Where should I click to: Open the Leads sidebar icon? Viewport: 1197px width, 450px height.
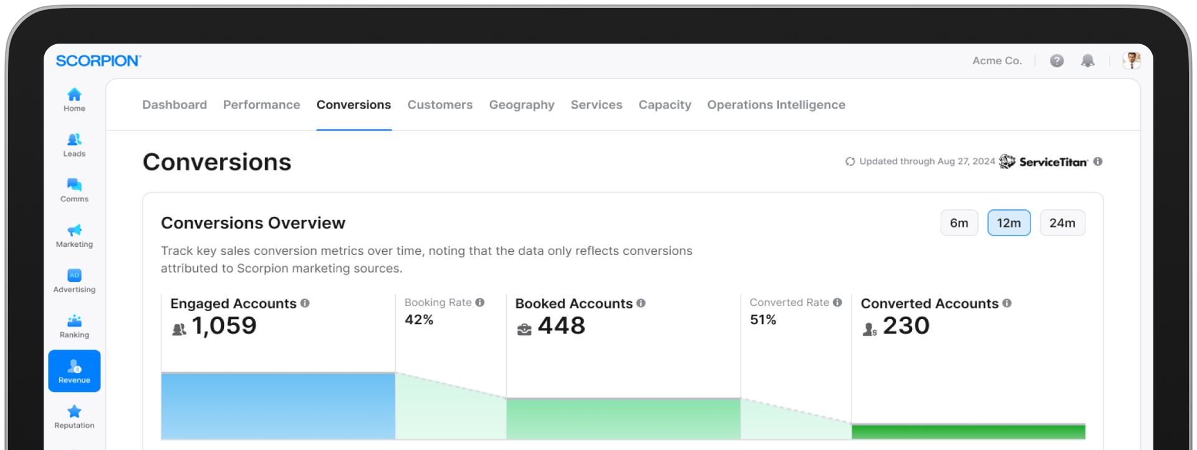74,140
